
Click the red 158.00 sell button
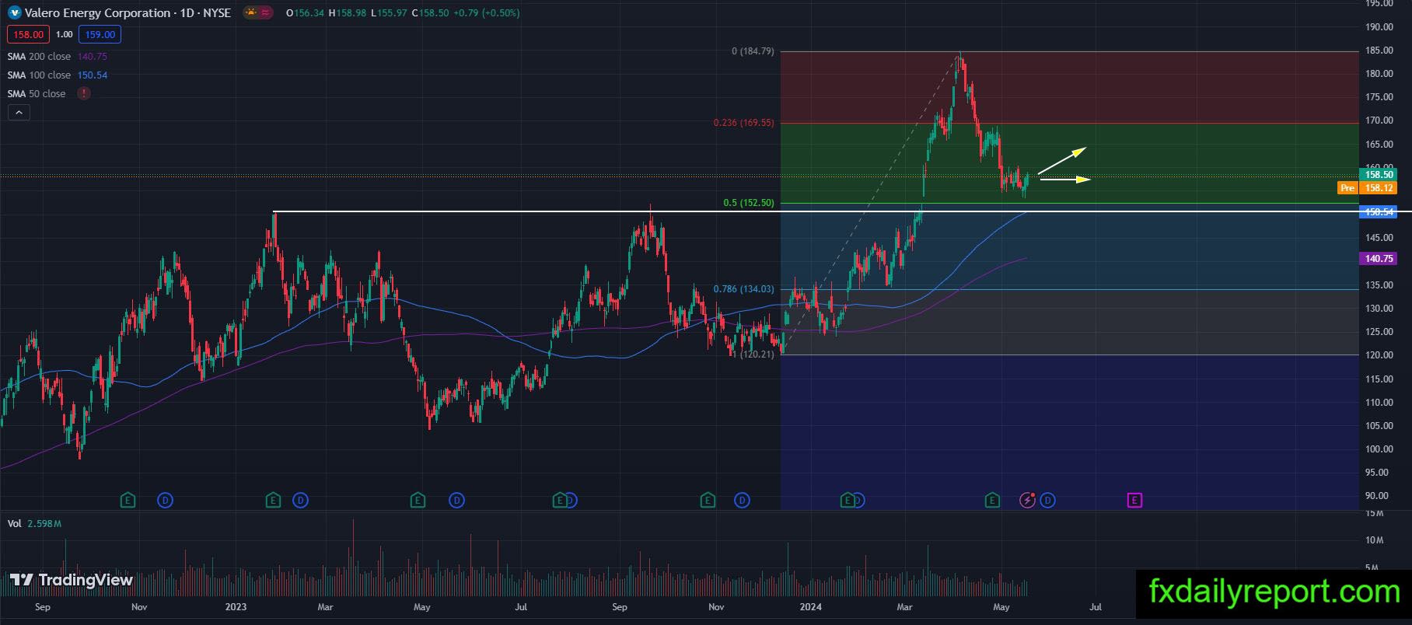point(28,34)
